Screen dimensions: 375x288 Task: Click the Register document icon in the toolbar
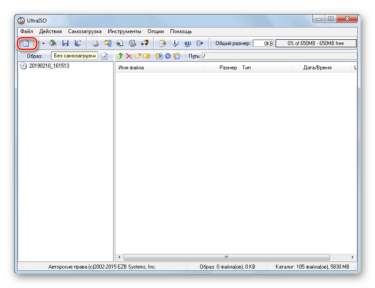coord(163,43)
